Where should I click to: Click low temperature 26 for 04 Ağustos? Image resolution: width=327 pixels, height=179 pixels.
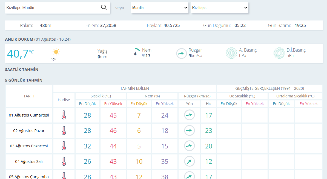[x=87, y=161]
